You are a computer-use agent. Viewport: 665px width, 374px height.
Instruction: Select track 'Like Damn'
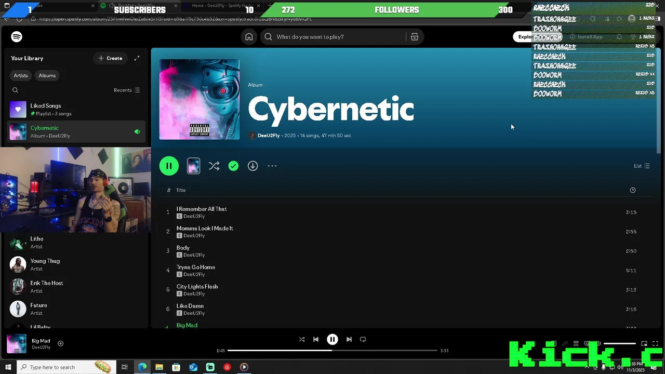tap(190, 306)
